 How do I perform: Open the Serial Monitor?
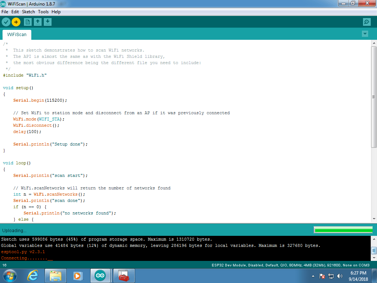[x=367, y=22]
